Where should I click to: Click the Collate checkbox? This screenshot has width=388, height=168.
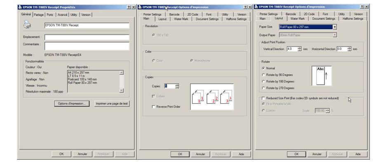pyautogui.click(x=154, y=97)
